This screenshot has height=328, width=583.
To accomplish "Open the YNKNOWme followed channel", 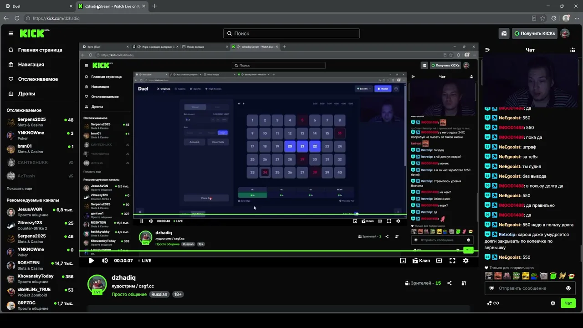I will coord(40,135).
